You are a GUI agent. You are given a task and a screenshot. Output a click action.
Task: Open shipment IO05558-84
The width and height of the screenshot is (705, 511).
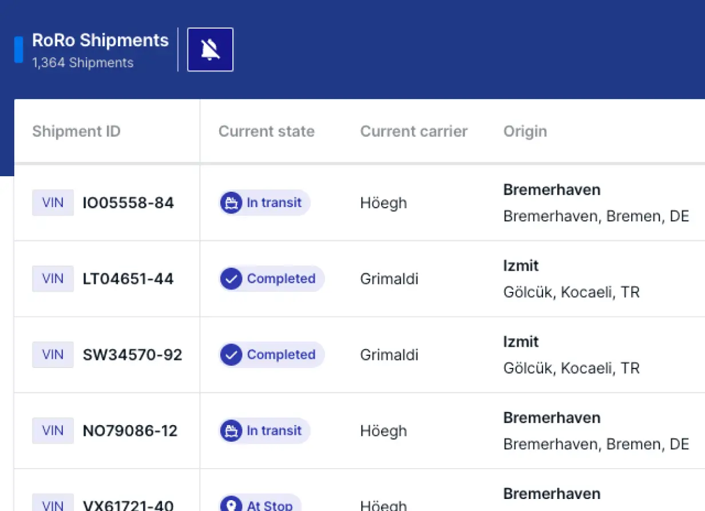click(128, 203)
